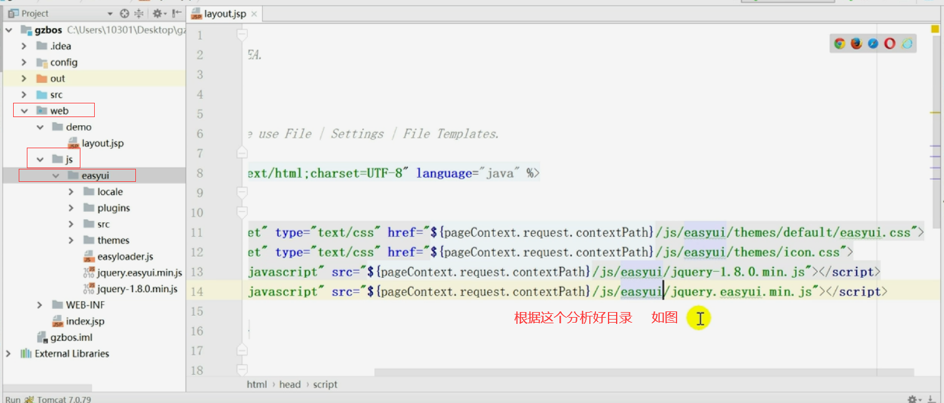The image size is (944, 403).
Task: Click the collapse all icon in Project panel
Action: [138, 13]
